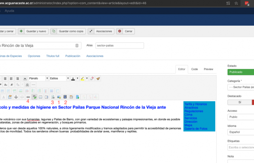Screen dimensions: 254x163
Task: Switch editor to Preview mode
Action: point(208,69)
